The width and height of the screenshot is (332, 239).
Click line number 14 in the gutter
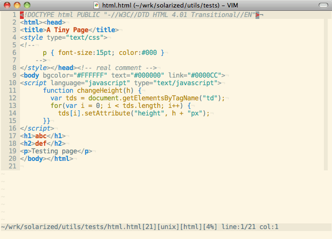12,113
